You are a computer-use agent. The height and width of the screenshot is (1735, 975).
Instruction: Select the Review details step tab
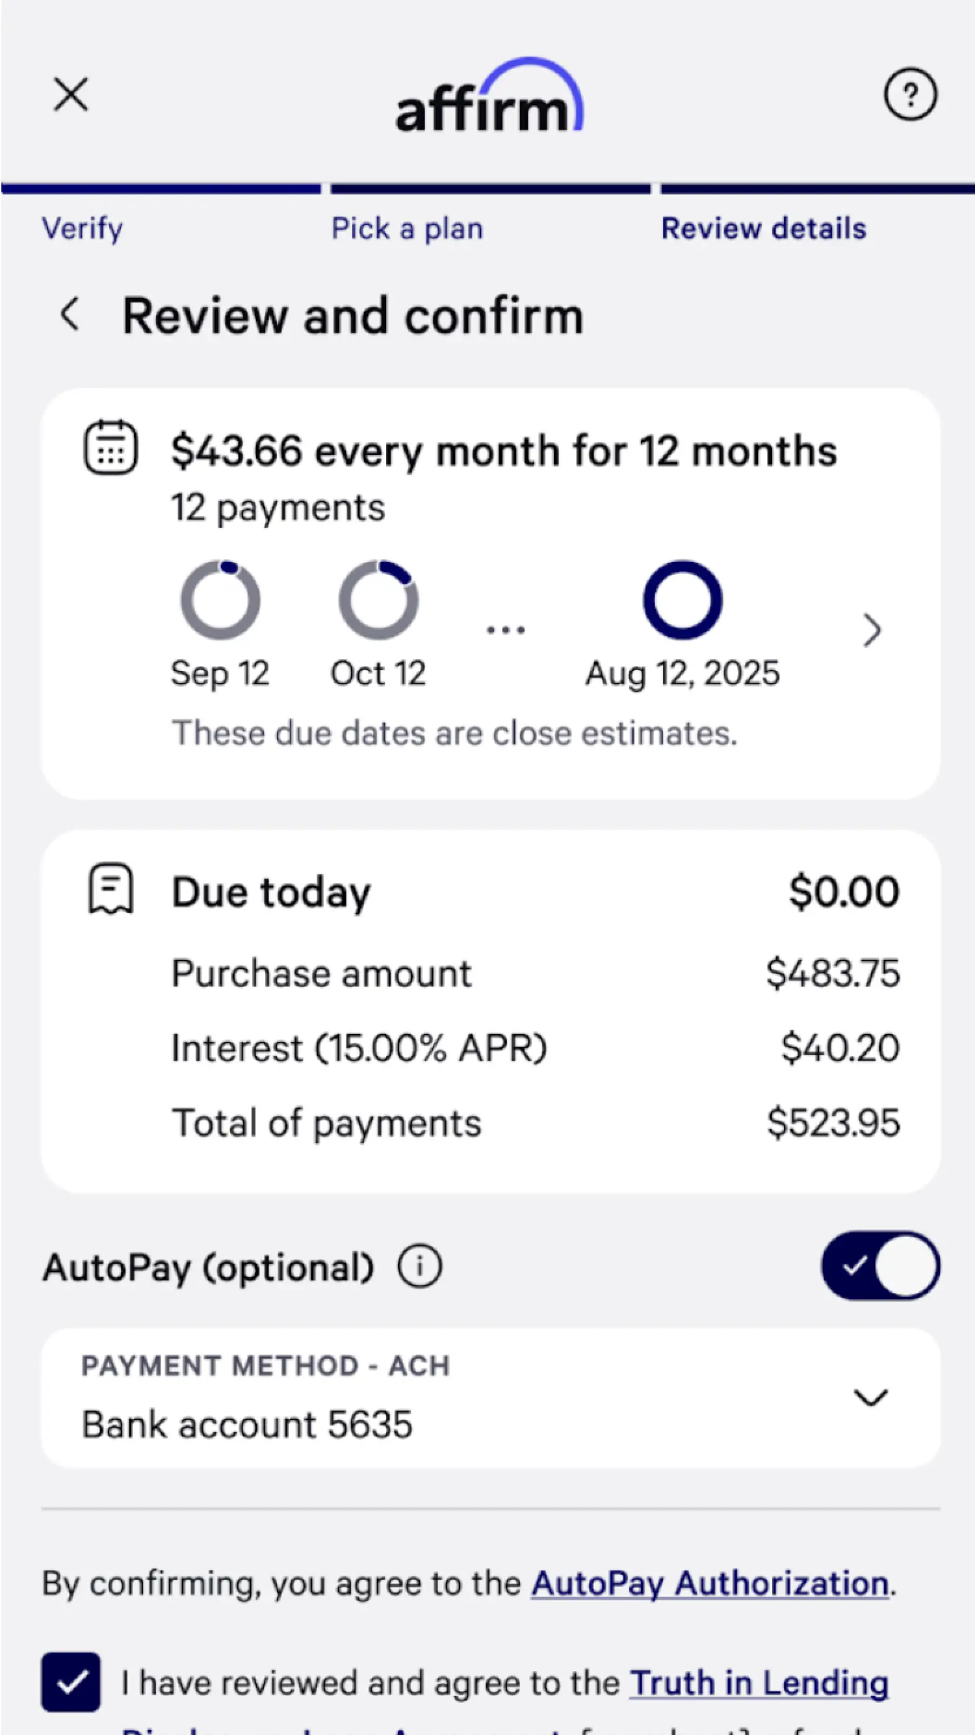(764, 228)
